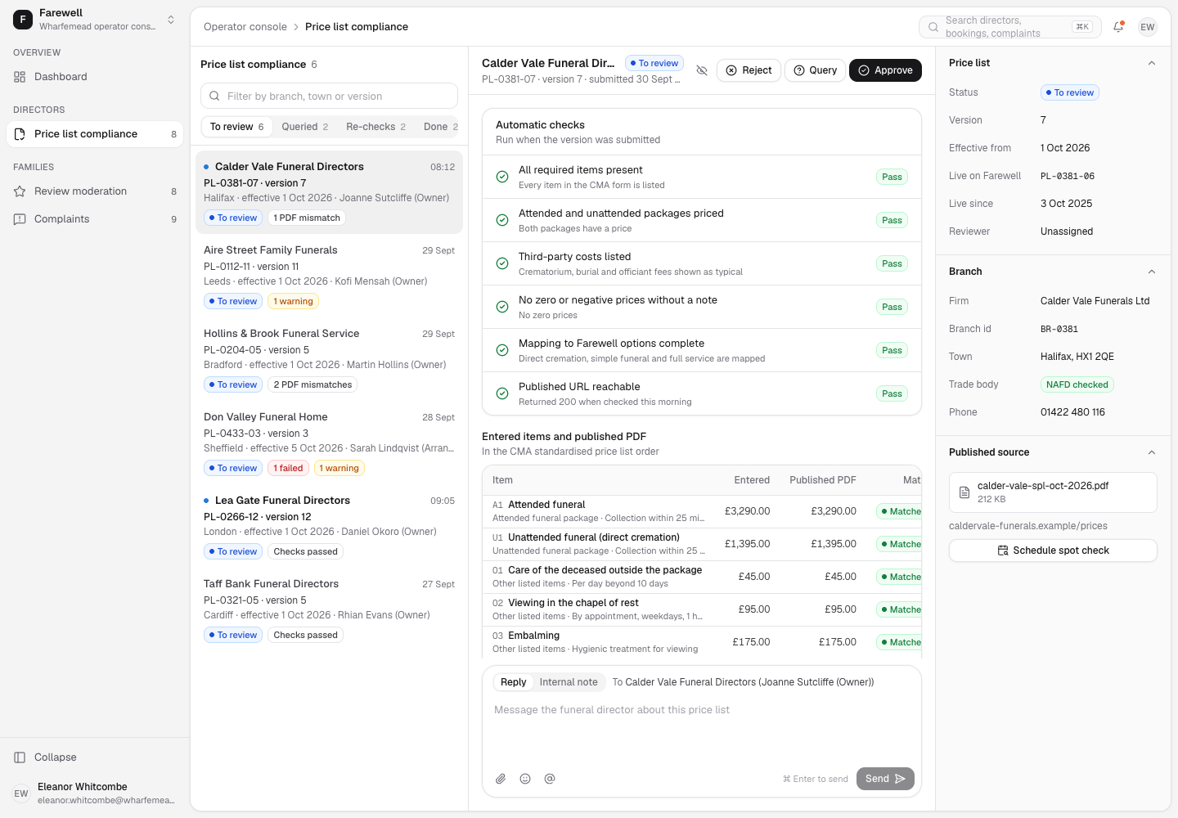Open the emoji picker
Screen dimensions: 1178x818
click(x=525, y=779)
